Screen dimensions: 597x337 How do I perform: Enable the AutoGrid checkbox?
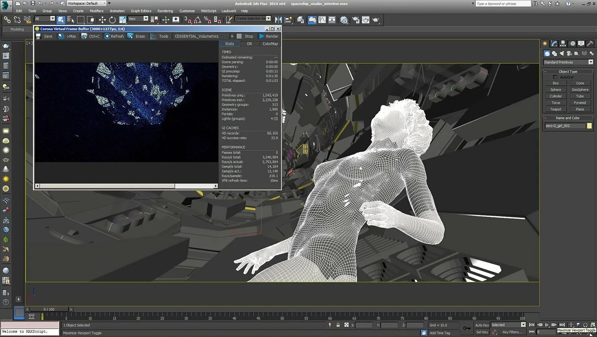click(x=555, y=77)
